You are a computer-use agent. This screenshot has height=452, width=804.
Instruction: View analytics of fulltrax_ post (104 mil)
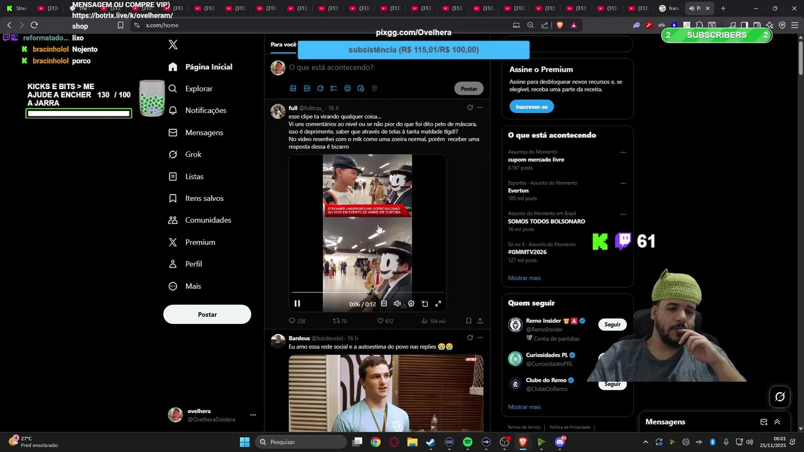pyautogui.click(x=433, y=321)
